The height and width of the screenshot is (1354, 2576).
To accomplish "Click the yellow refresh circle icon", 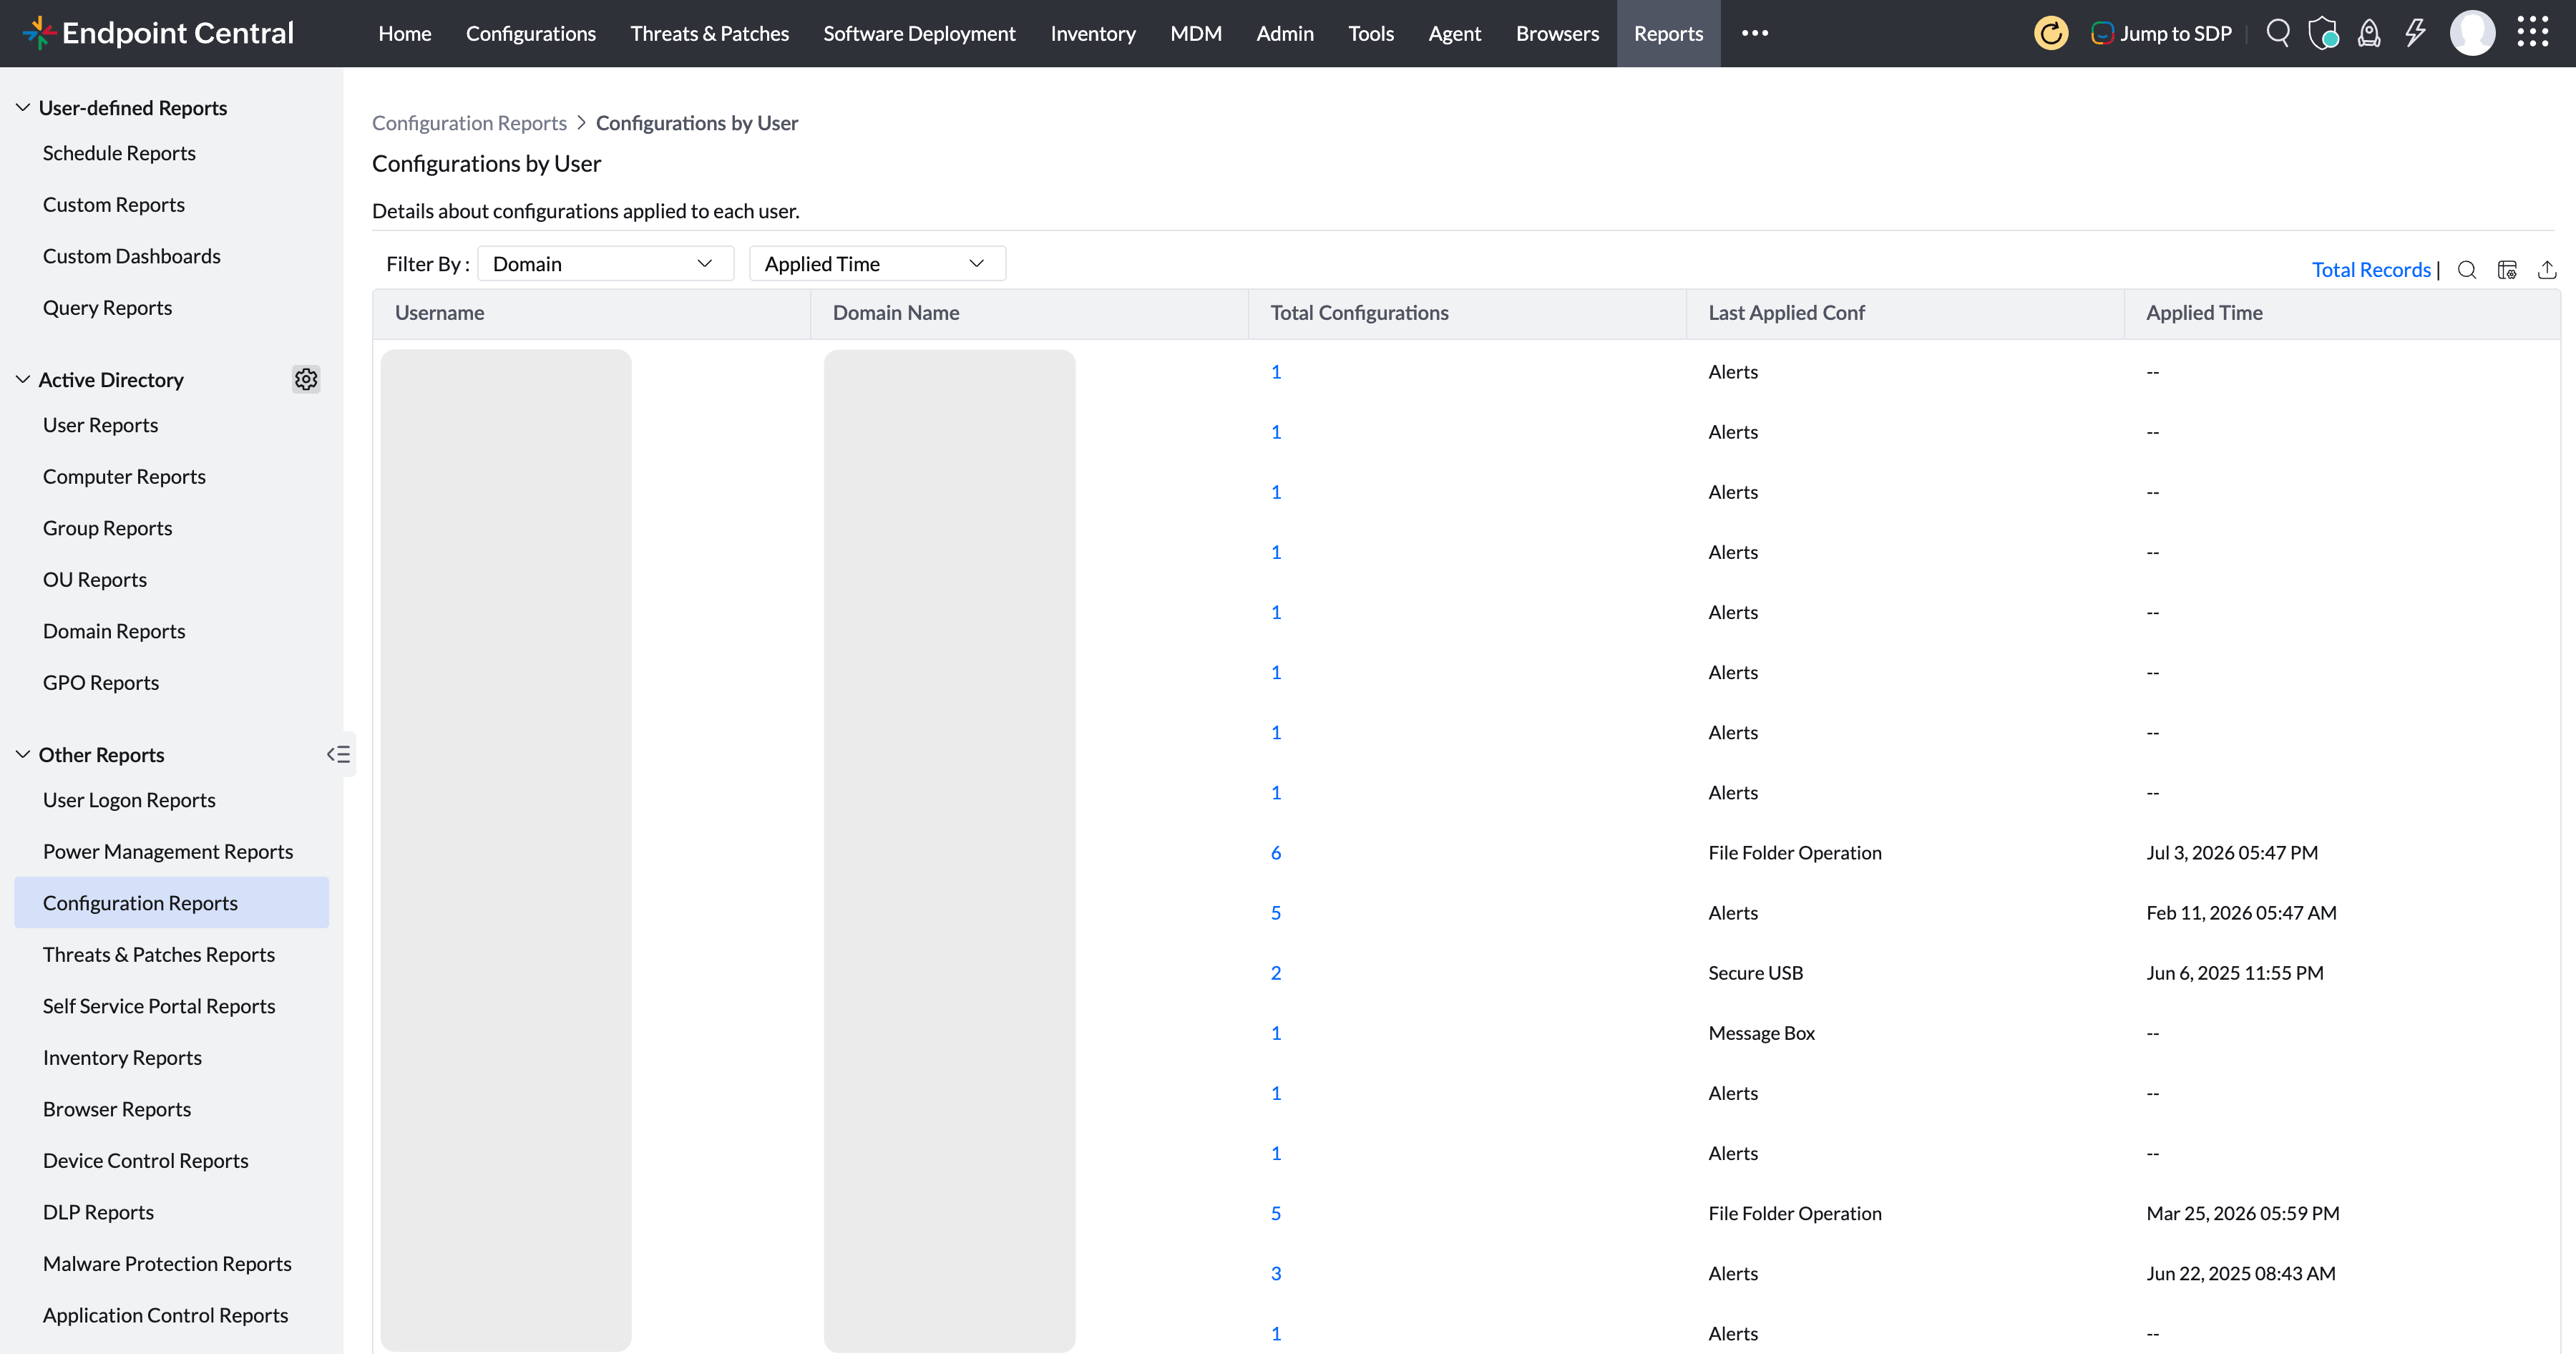I will point(2051,33).
